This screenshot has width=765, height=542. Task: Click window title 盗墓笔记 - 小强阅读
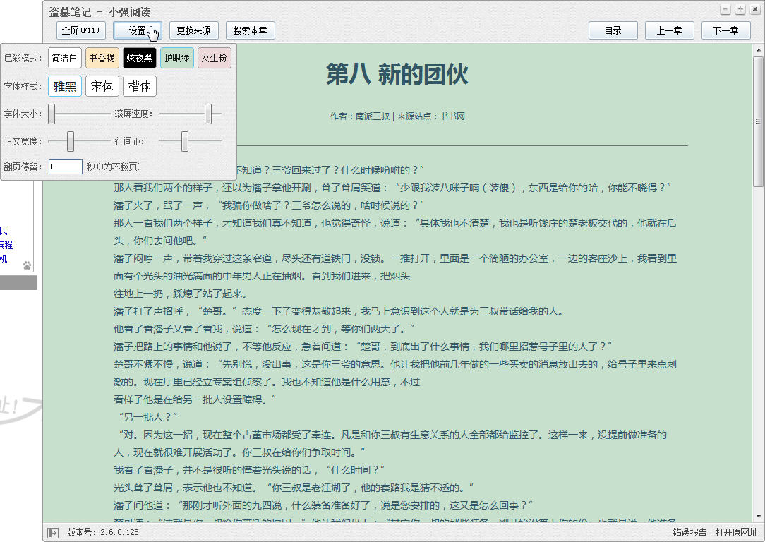(x=100, y=12)
